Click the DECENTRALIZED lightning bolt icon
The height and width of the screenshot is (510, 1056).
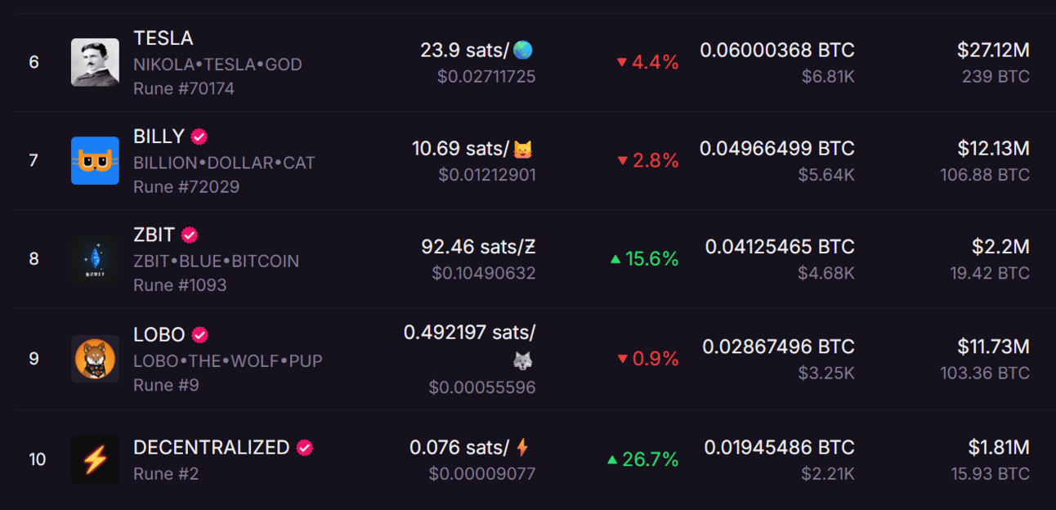coord(95,459)
